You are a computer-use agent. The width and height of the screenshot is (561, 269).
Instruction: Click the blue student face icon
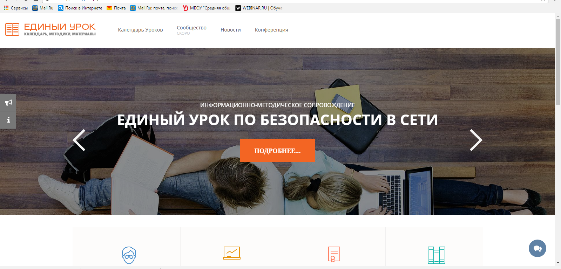pos(129,255)
